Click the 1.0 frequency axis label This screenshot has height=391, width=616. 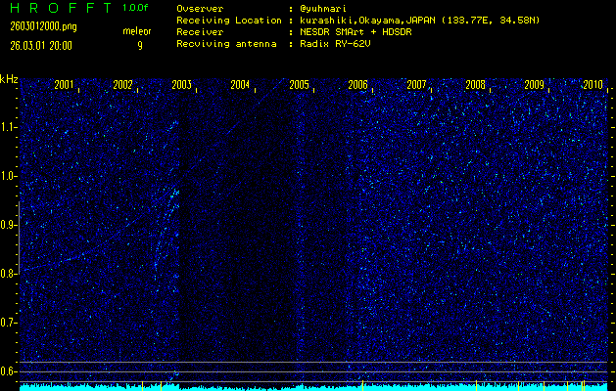coord(8,176)
